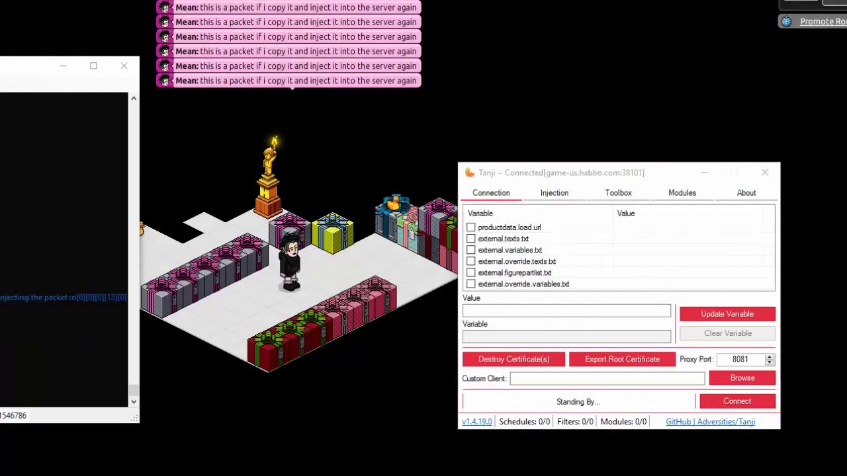The image size is (847, 476).
Task: Open the v1.4.19.0 version link
Action: [x=477, y=422]
